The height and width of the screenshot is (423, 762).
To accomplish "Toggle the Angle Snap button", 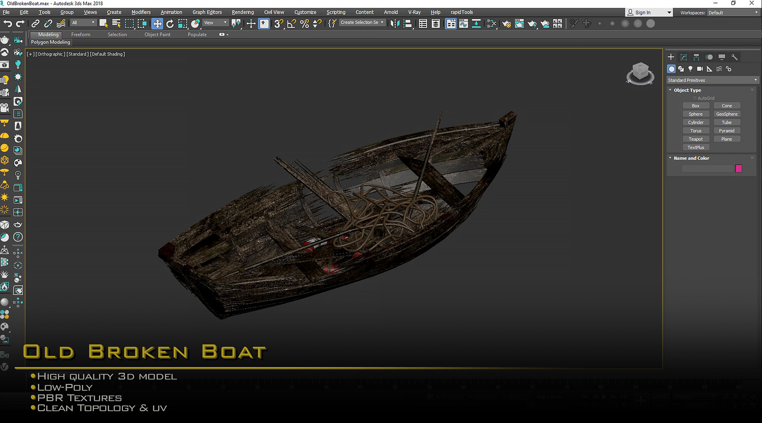I will (x=292, y=23).
